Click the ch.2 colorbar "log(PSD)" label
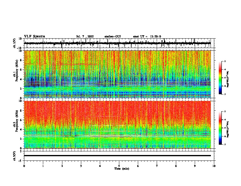The width and height of the screenshot is (241, 186). pyautogui.click(x=228, y=129)
